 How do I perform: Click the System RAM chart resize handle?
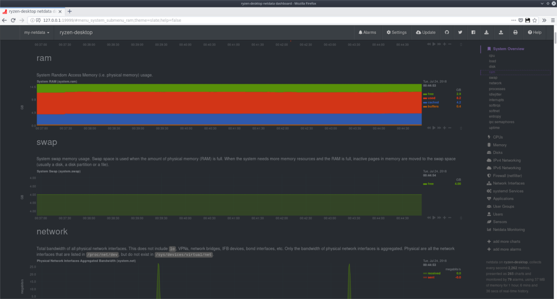point(461,127)
